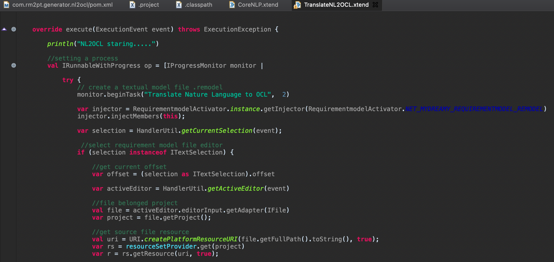Viewport: 554px width, 262px height.
Task: Switch to the .classpath tab
Action: click(x=194, y=5)
